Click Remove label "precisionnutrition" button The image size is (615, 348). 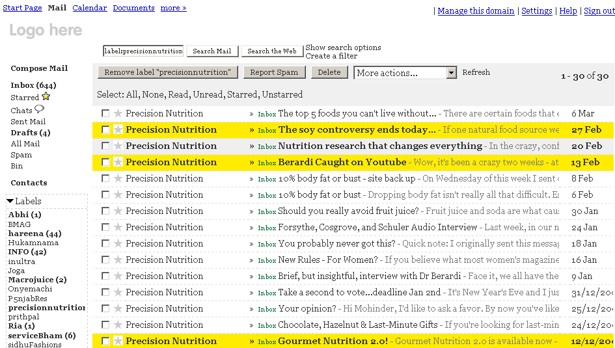[167, 72]
